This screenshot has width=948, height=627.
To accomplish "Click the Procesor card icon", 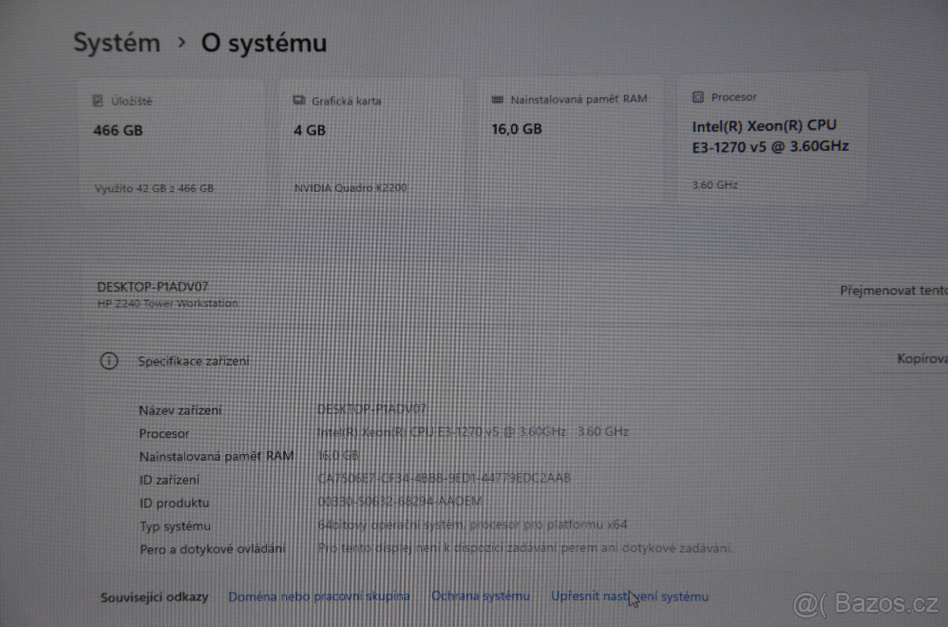I will [x=698, y=96].
